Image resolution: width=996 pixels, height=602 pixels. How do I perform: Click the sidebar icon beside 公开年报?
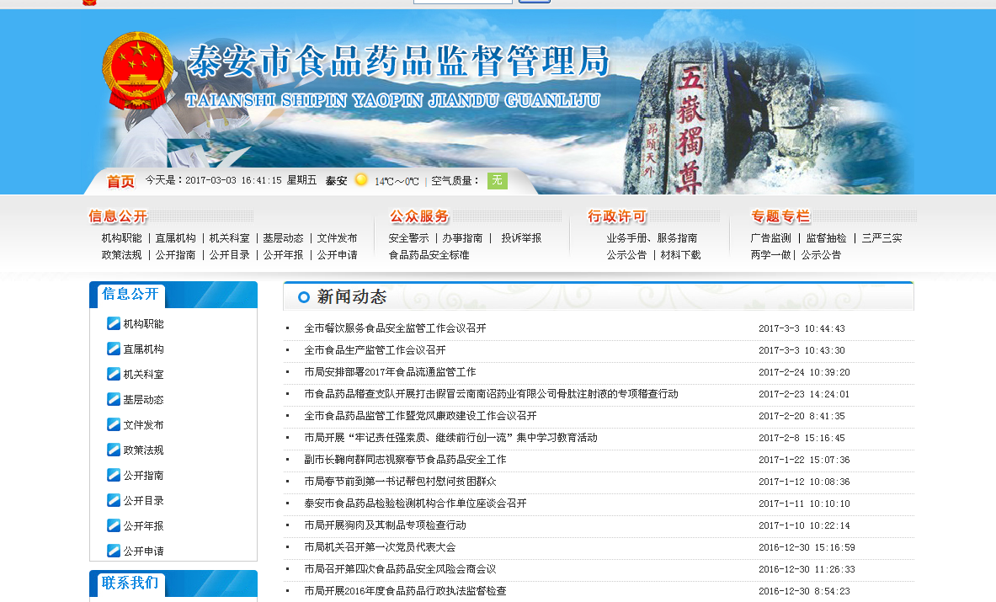[x=114, y=525]
